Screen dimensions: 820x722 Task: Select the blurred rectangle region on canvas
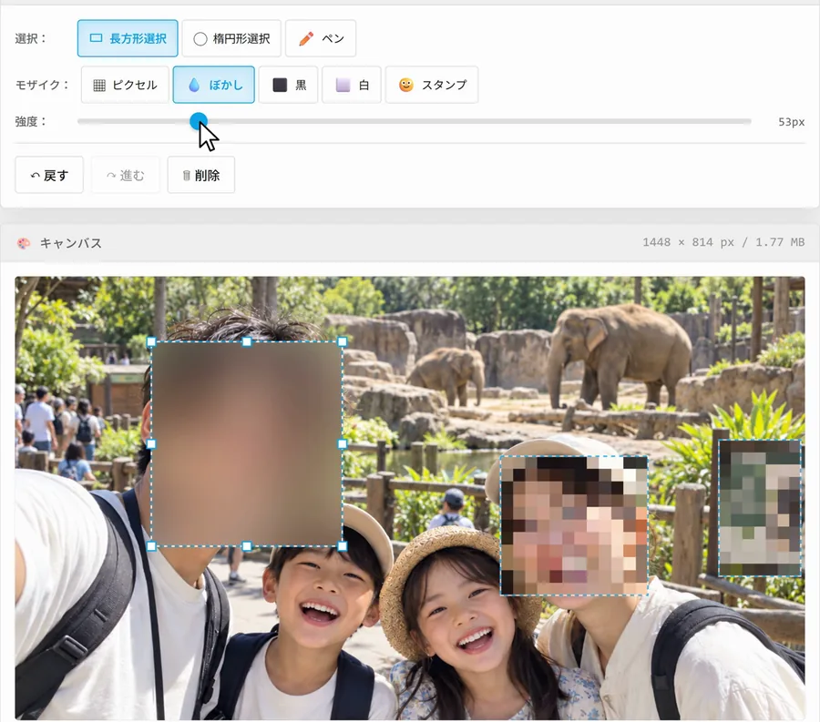click(247, 444)
